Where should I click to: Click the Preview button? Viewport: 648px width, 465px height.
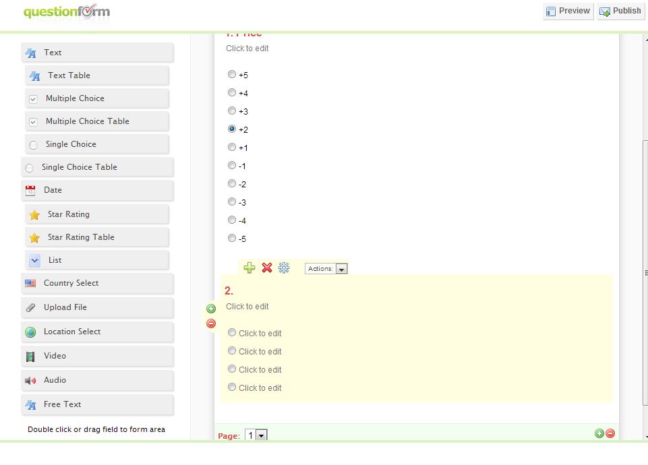coord(568,11)
